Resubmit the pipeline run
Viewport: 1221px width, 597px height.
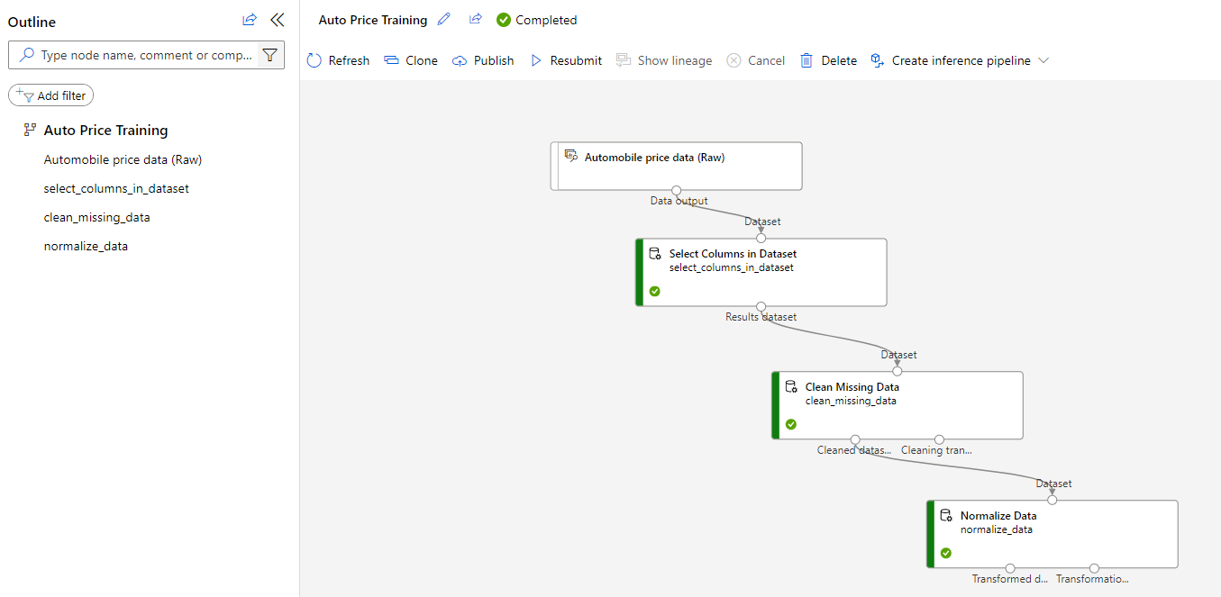click(x=566, y=60)
